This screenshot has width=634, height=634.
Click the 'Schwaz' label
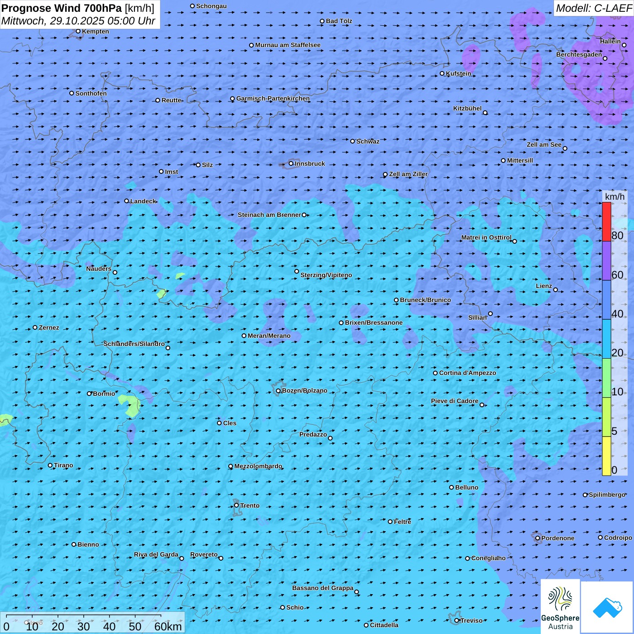pos(368,141)
